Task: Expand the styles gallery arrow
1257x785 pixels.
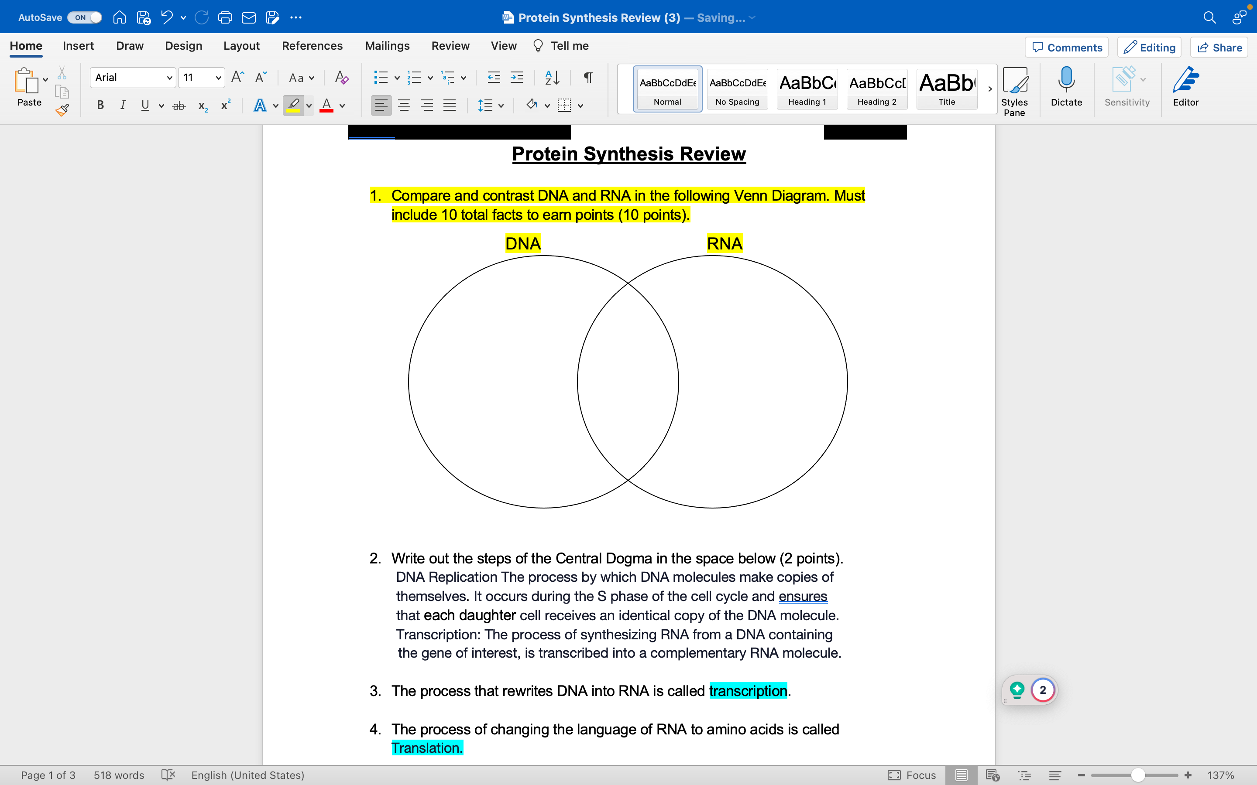Action: [990, 89]
